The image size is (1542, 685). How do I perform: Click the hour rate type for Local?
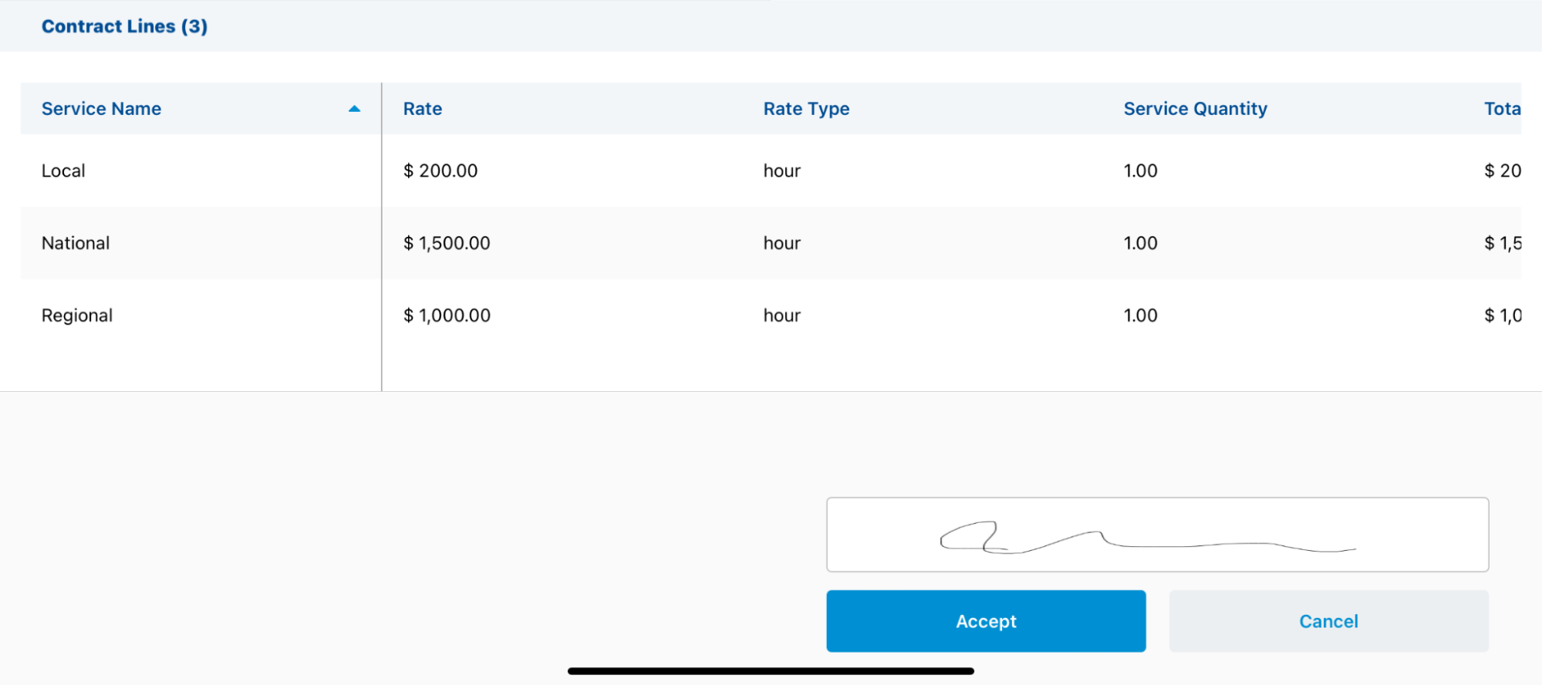tap(781, 170)
